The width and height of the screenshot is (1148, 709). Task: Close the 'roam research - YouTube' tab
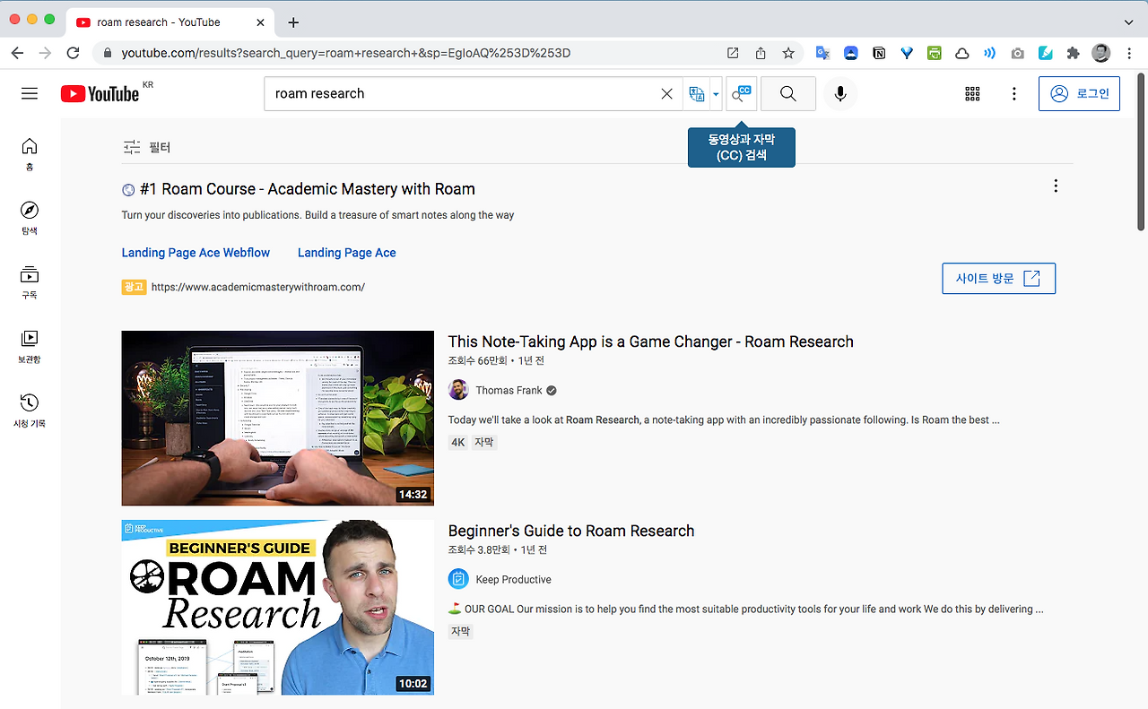[x=258, y=22]
